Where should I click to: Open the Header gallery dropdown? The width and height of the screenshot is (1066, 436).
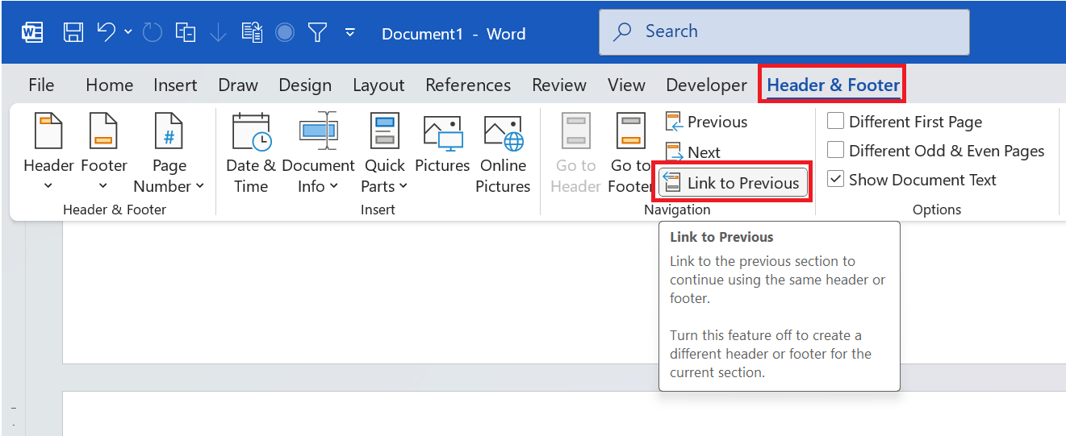tap(48, 153)
